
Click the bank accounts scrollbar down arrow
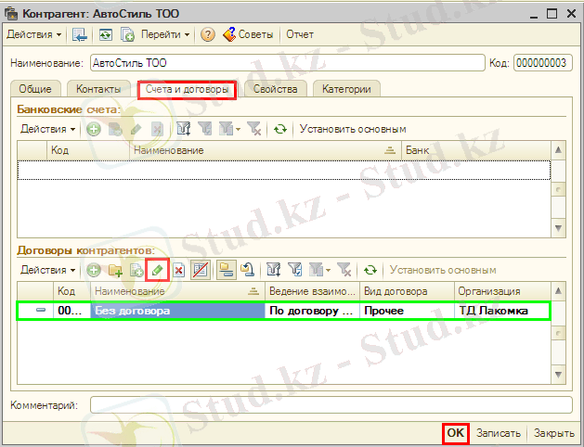point(558,228)
